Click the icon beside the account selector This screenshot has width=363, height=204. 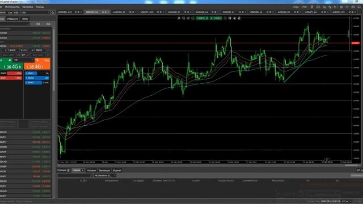click(x=53, y=12)
